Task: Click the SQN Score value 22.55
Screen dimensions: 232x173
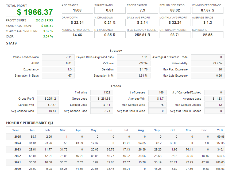Action: tap(208, 35)
